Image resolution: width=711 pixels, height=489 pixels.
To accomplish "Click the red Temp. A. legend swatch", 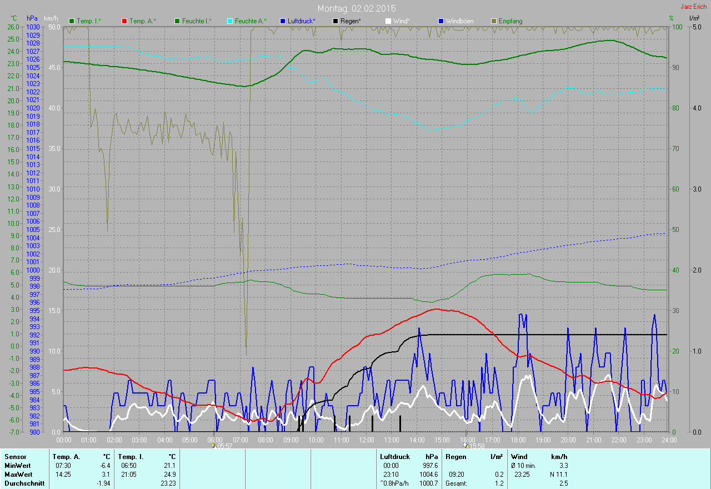I will coord(124,21).
